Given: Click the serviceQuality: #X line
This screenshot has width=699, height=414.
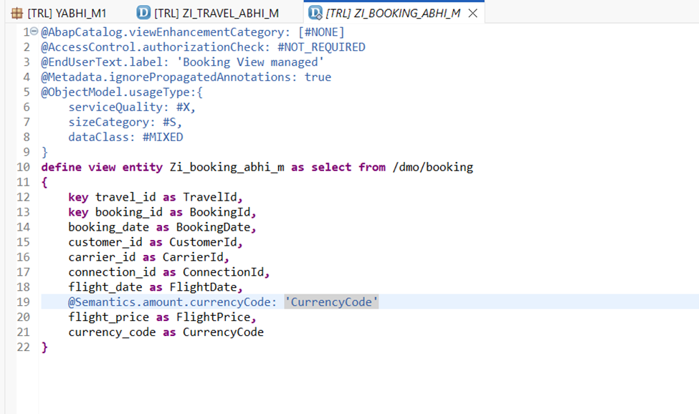Looking at the screenshot, I should (x=131, y=107).
